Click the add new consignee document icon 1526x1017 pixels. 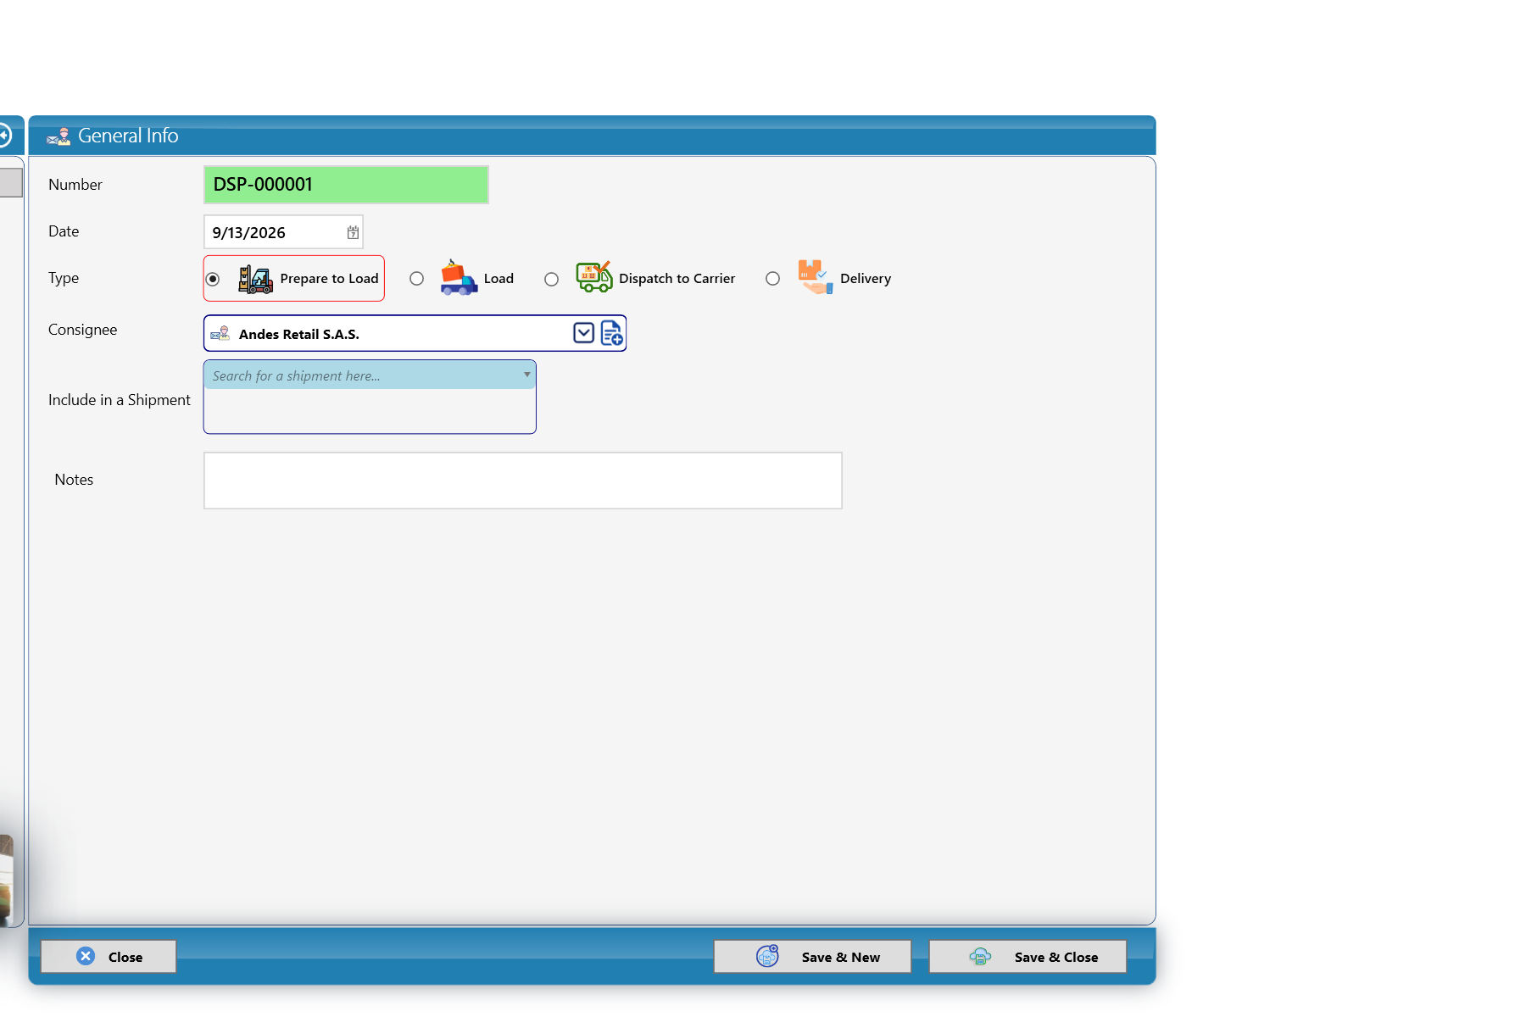611,333
